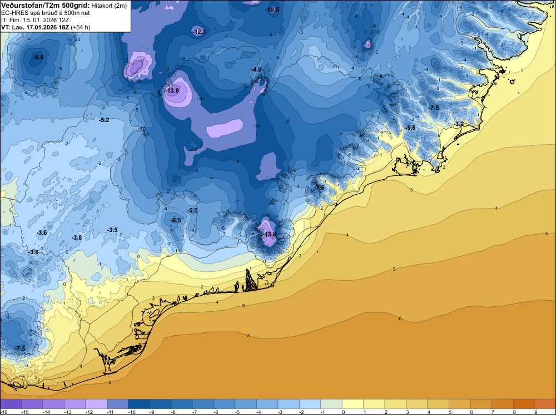Click the 'IT: Fim. 15. 01. 2026 12Z' line
Screen dimensions: 556x415
(34, 20)
